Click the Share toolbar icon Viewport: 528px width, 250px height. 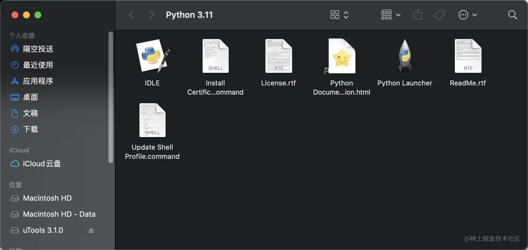point(418,15)
